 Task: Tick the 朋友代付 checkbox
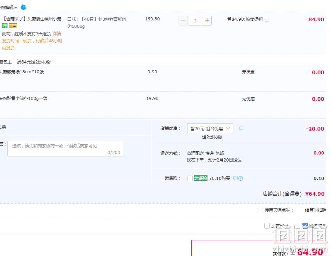267,225
